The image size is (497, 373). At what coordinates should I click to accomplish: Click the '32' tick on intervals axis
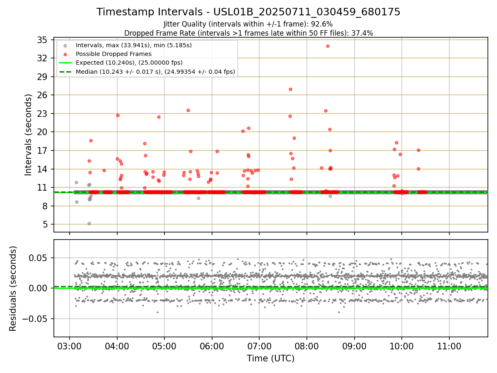pyautogui.click(x=42, y=58)
